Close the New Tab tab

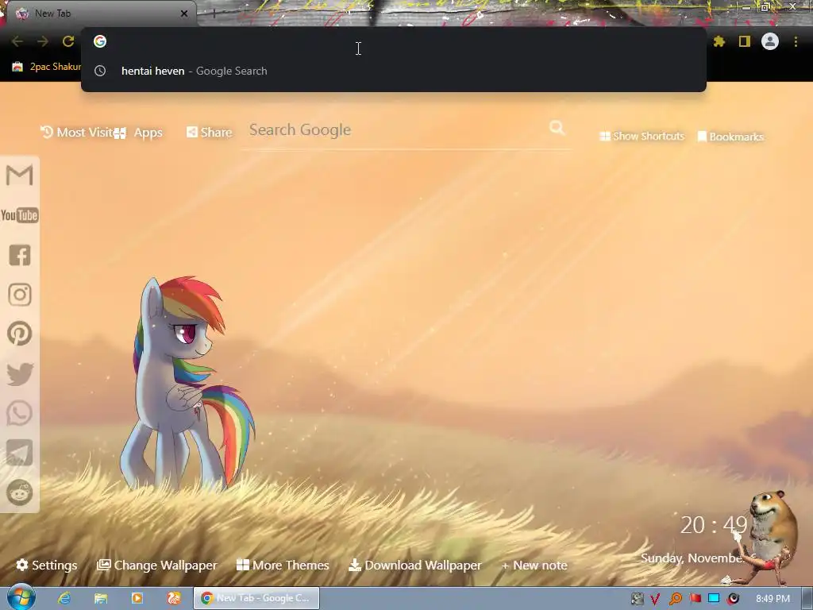click(x=184, y=14)
